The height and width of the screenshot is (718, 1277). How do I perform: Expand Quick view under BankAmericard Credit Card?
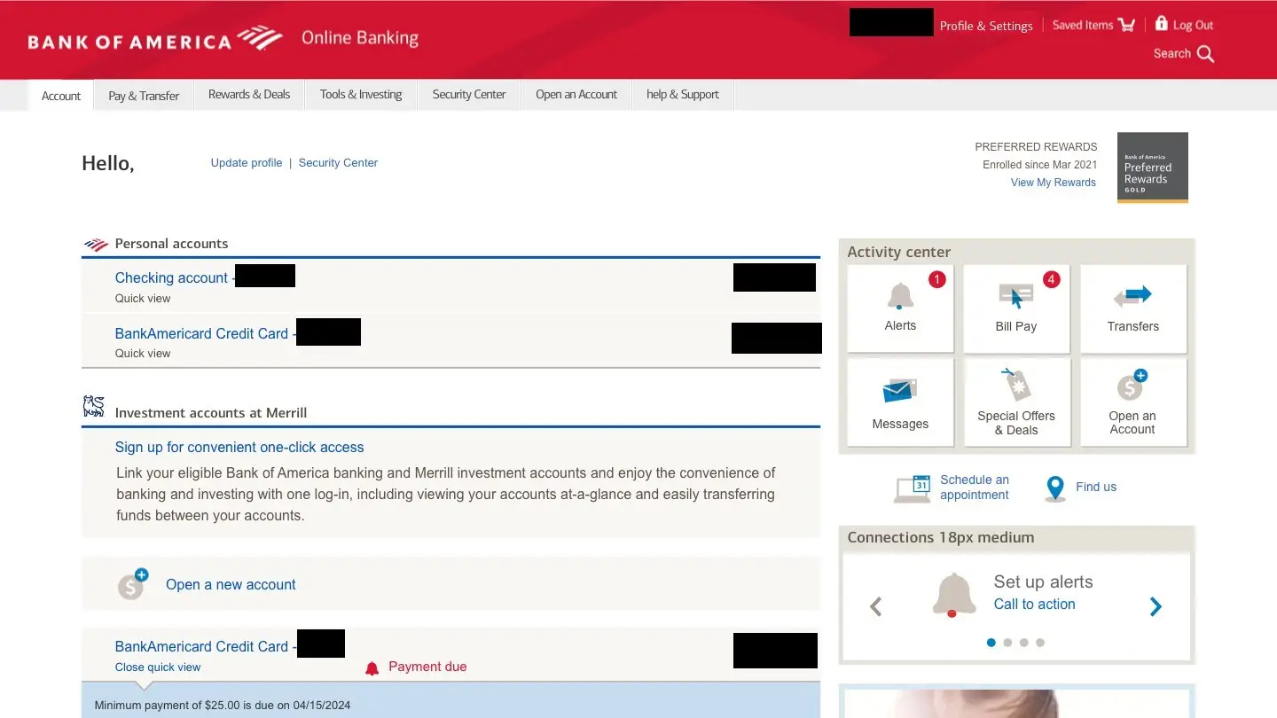click(143, 353)
